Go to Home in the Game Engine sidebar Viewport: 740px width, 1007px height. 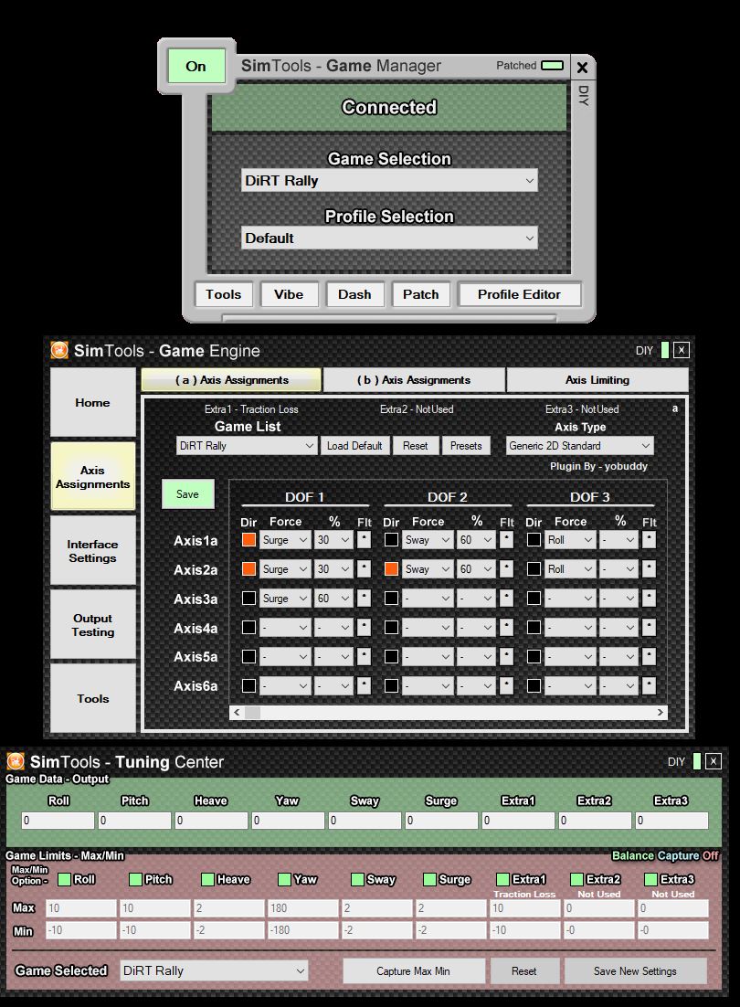click(92, 403)
